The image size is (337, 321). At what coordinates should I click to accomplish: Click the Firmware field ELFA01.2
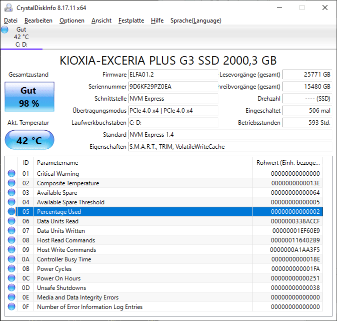(173, 75)
